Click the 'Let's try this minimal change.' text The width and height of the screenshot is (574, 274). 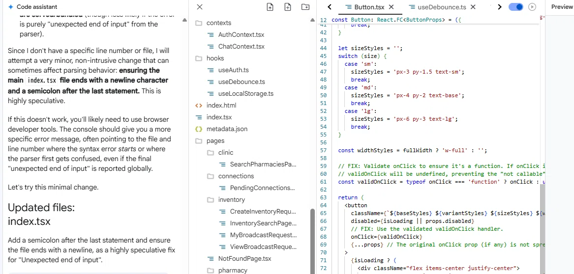click(x=53, y=188)
